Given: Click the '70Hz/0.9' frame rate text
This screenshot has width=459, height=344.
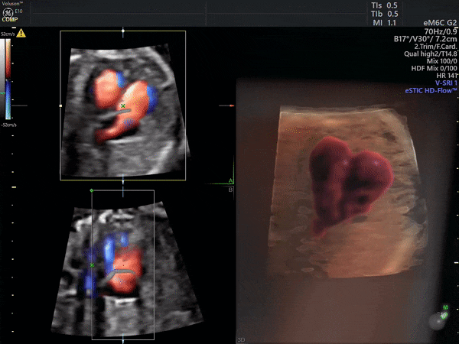Looking at the screenshot, I should point(441,31).
